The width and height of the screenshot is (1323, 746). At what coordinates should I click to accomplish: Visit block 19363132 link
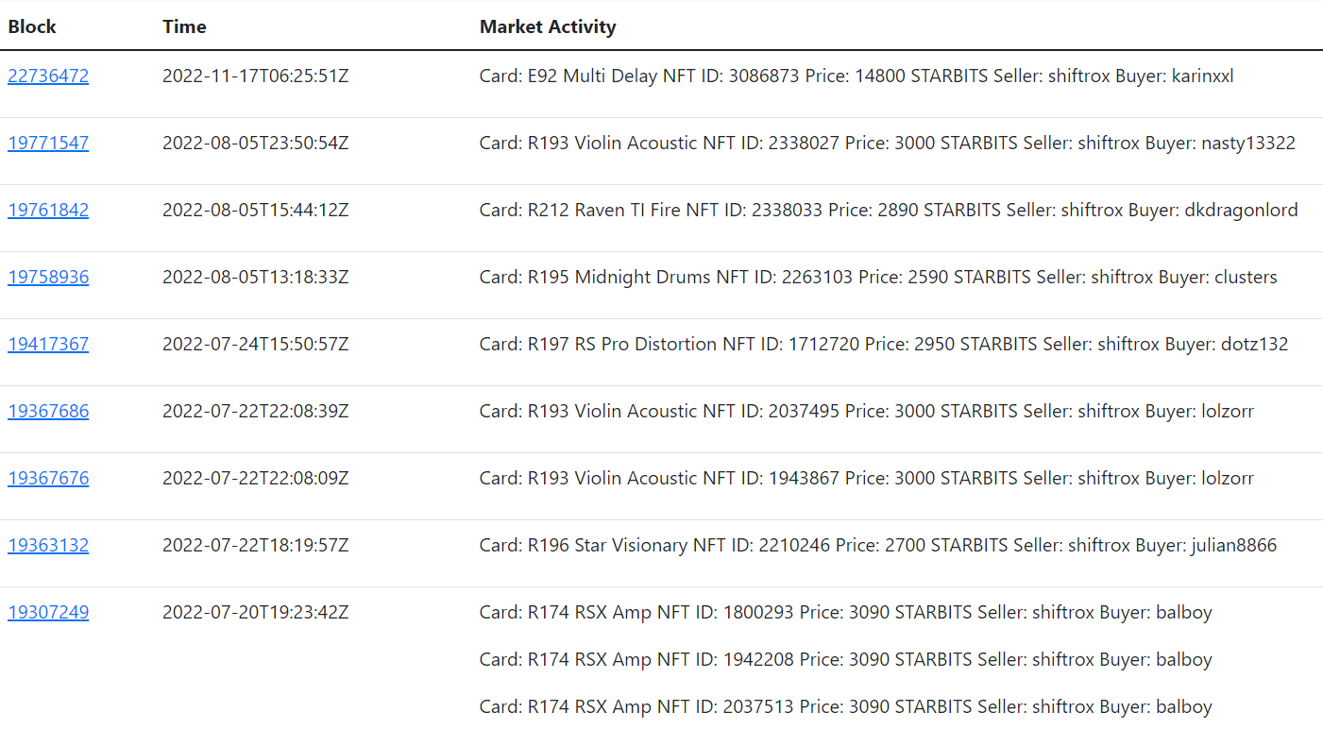click(x=48, y=545)
